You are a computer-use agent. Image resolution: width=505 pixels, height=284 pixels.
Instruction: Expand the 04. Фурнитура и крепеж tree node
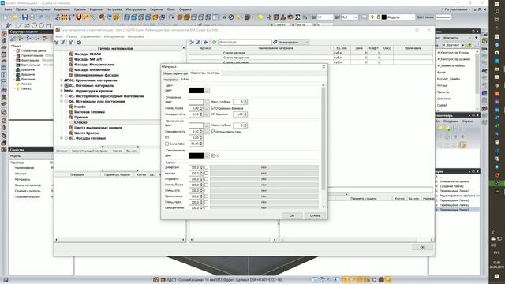(x=62, y=91)
